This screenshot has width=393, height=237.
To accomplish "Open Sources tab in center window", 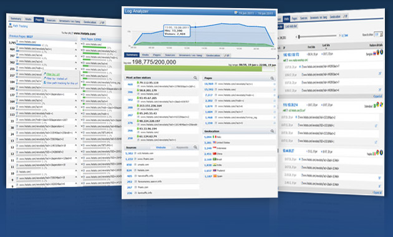I will 170,55.
